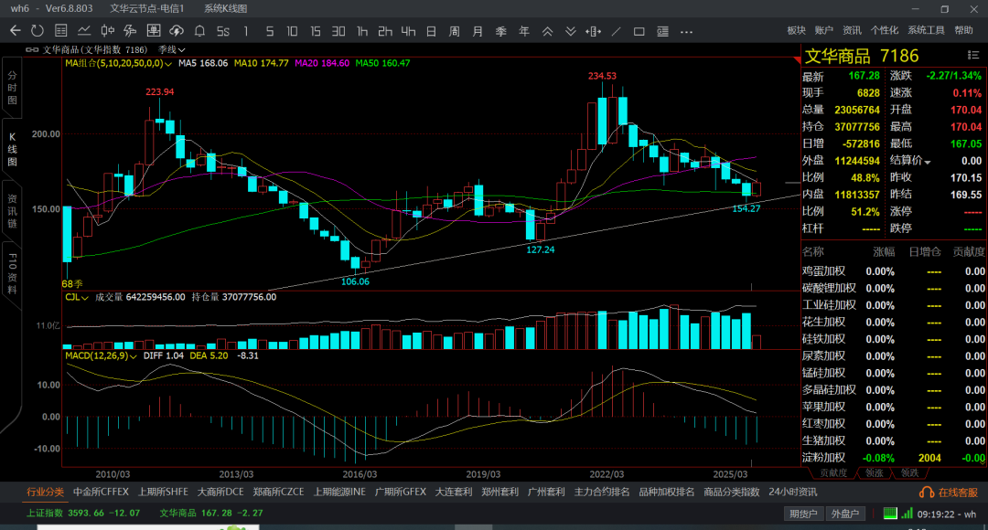Click the 贡献度 tab below the list
Viewport: 988px width, 530px height.
pos(834,472)
